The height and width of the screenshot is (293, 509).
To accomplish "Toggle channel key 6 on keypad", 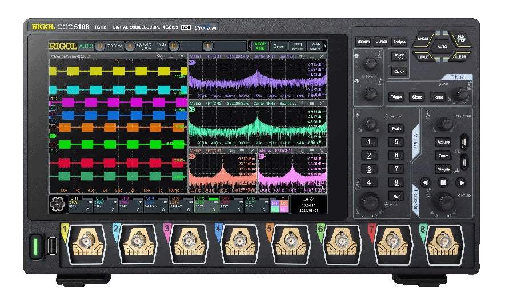I will tap(396, 156).
